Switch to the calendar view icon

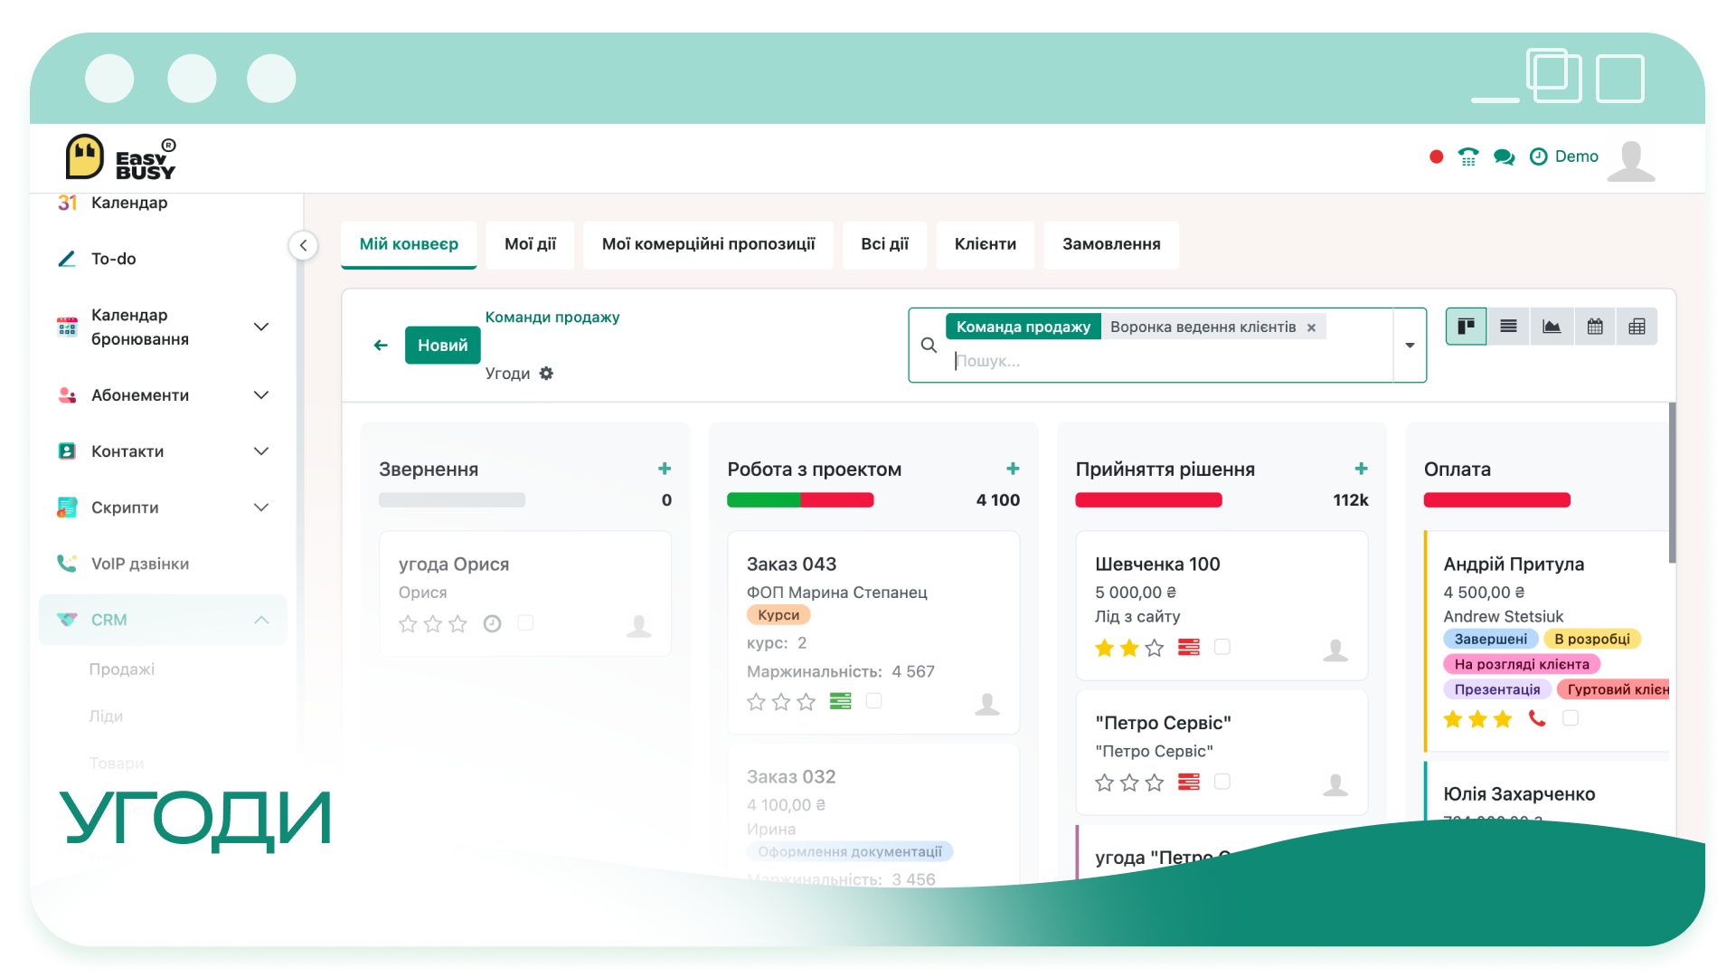1595,327
